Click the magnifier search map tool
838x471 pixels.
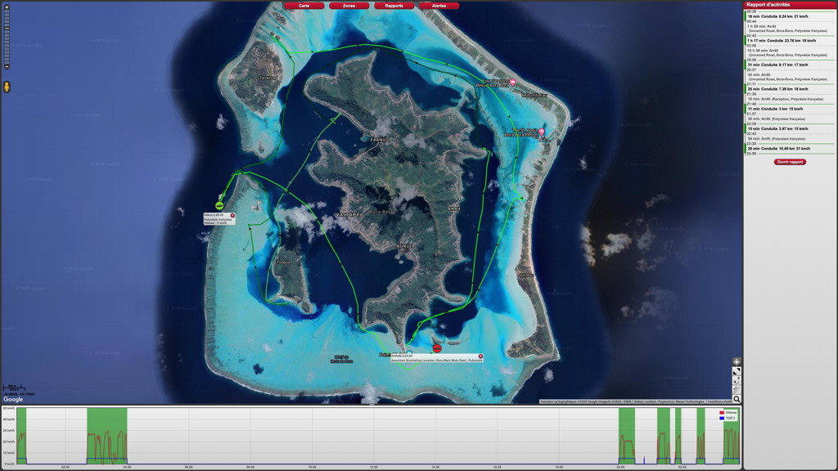tap(737, 399)
